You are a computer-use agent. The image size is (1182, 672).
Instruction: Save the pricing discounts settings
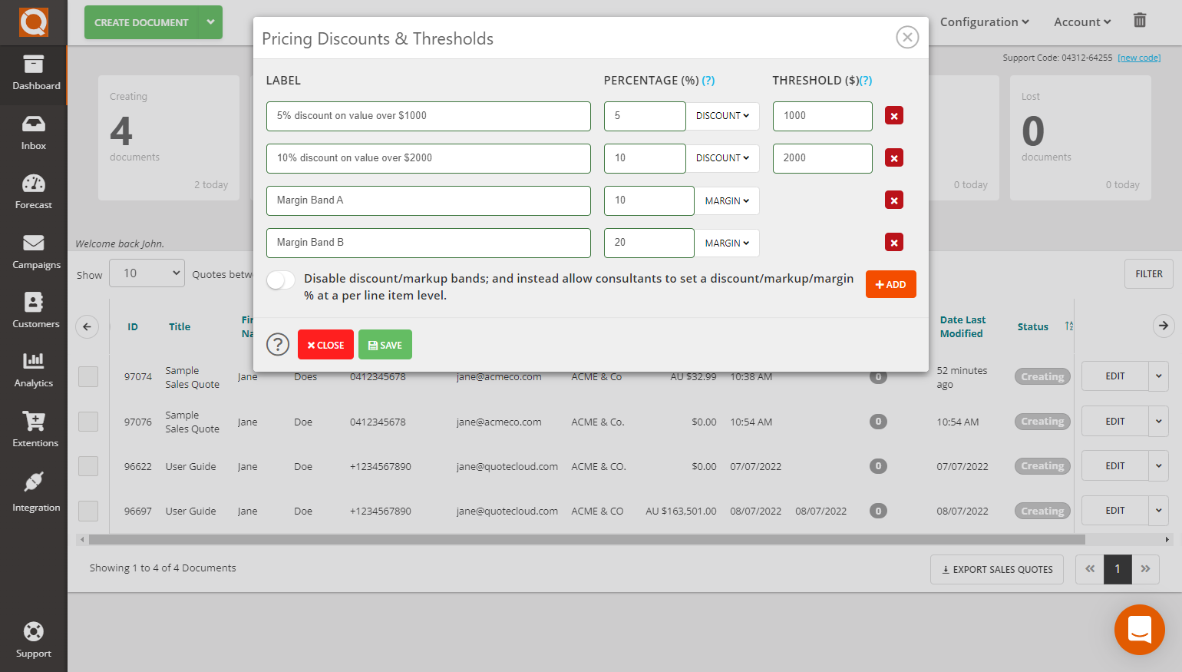pyautogui.click(x=385, y=344)
